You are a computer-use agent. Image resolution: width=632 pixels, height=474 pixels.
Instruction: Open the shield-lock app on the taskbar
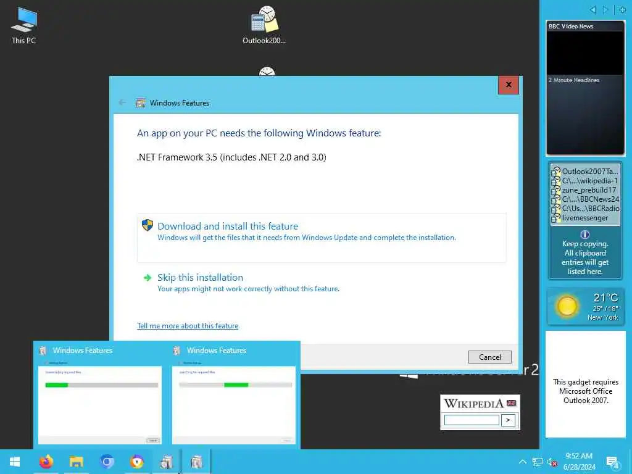tap(137, 462)
